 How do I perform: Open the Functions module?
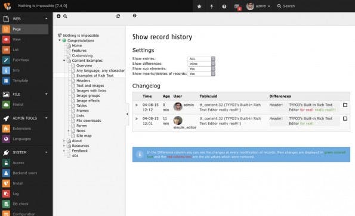(x=24, y=60)
